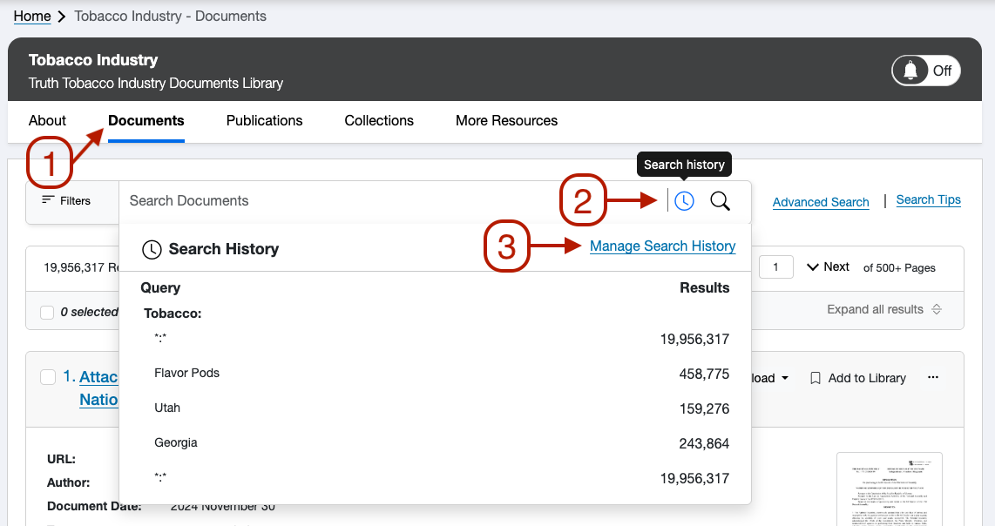The width and height of the screenshot is (995, 526).
Task: Switch to the Collections tab
Action: [x=379, y=120]
